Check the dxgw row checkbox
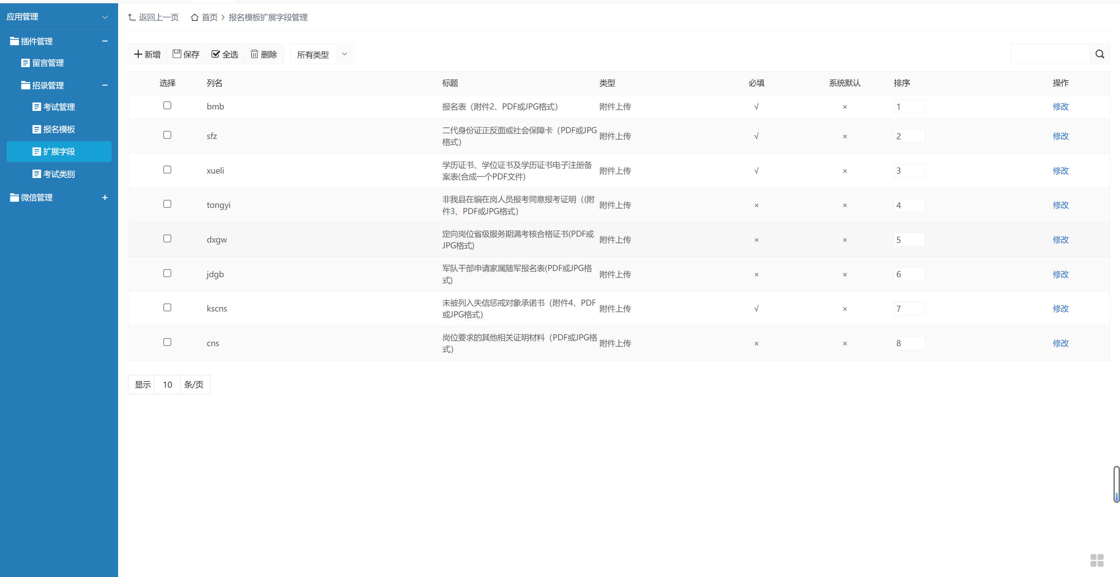This screenshot has height=577, width=1120. [x=167, y=239]
